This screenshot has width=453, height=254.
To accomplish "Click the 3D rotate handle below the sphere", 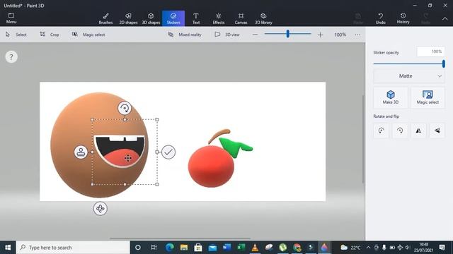I will tap(101, 208).
